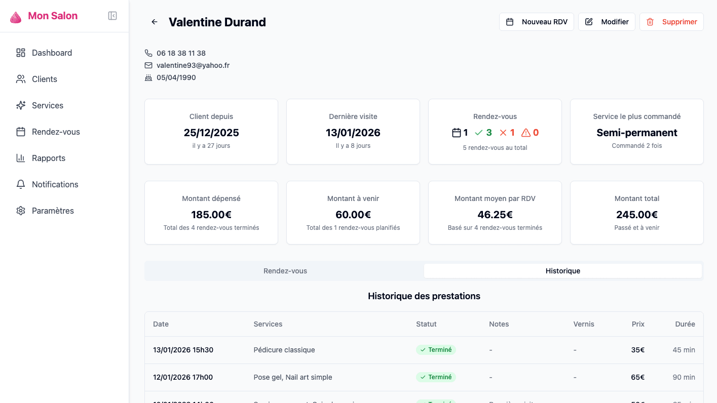The image size is (717, 403).
Task: Click the Rendez-vous calendar icon
Action: (21, 132)
